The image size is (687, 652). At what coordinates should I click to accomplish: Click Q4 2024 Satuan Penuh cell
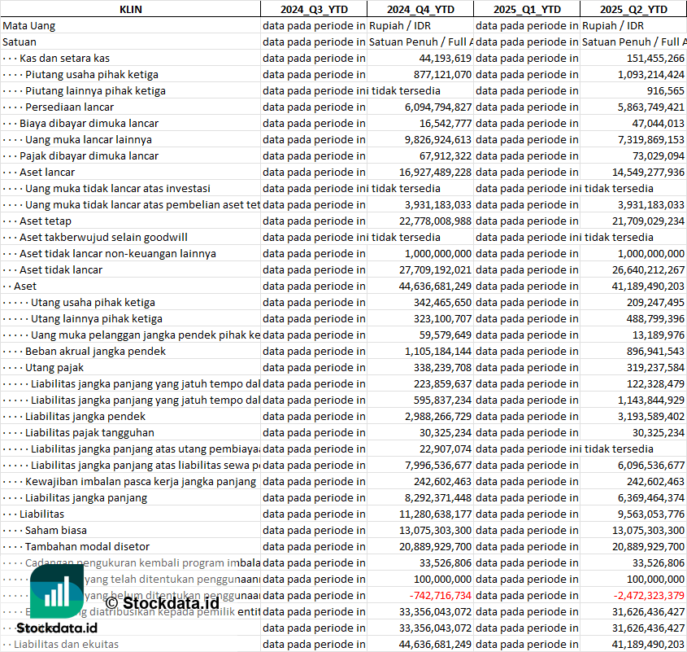point(420,42)
